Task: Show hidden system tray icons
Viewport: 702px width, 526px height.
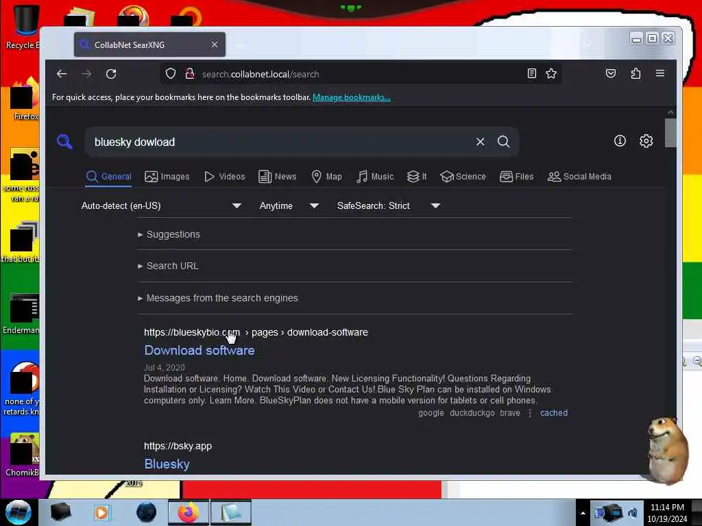Action: pos(583,513)
